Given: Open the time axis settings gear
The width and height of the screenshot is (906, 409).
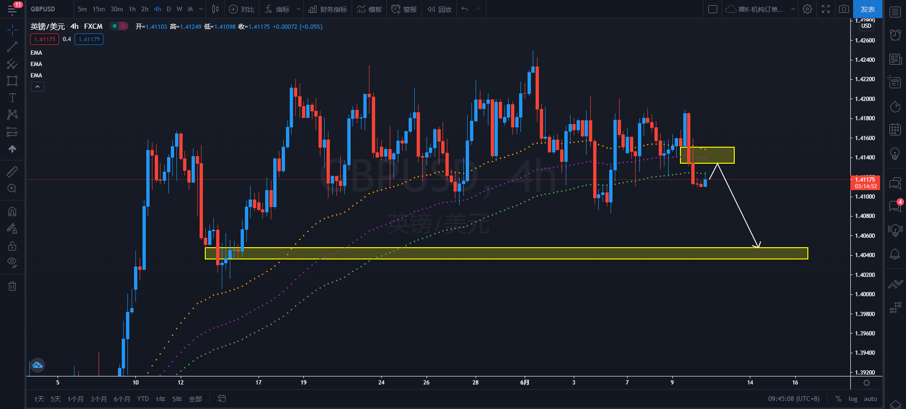Looking at the screenshot, I should 866,383.
